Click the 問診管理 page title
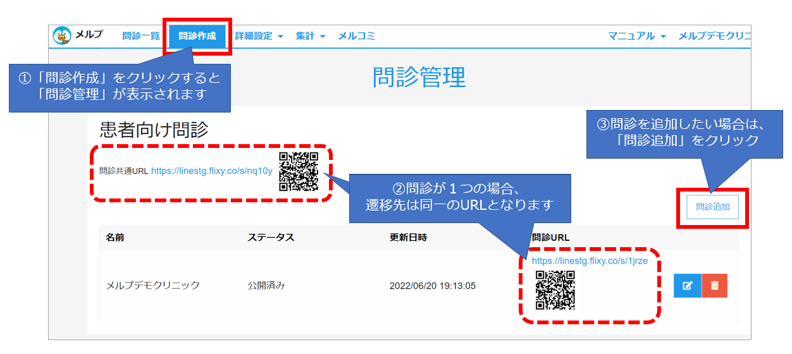The width and height of the screenshot is (792, 354). 419,77
